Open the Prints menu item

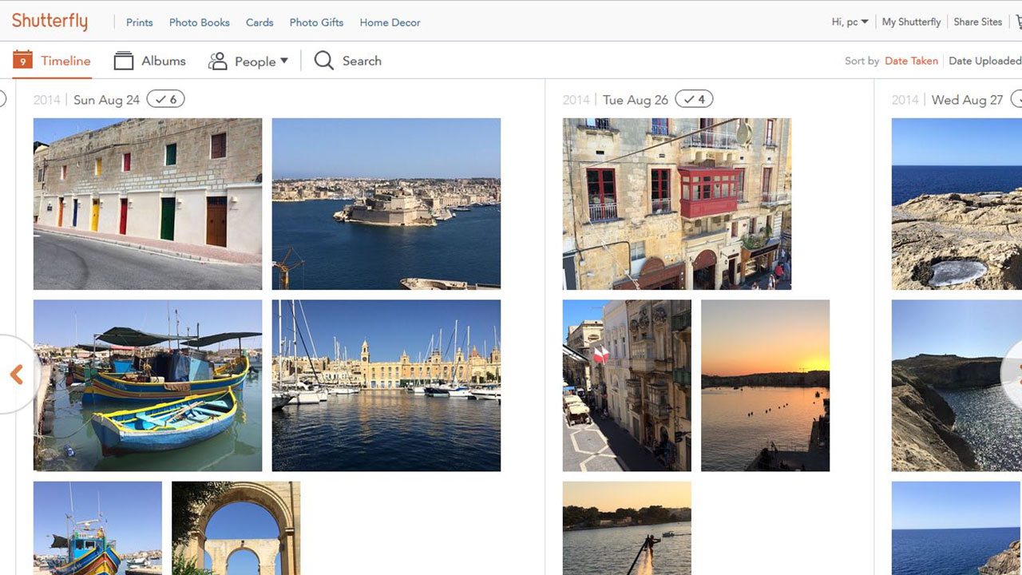click(139, 22)
